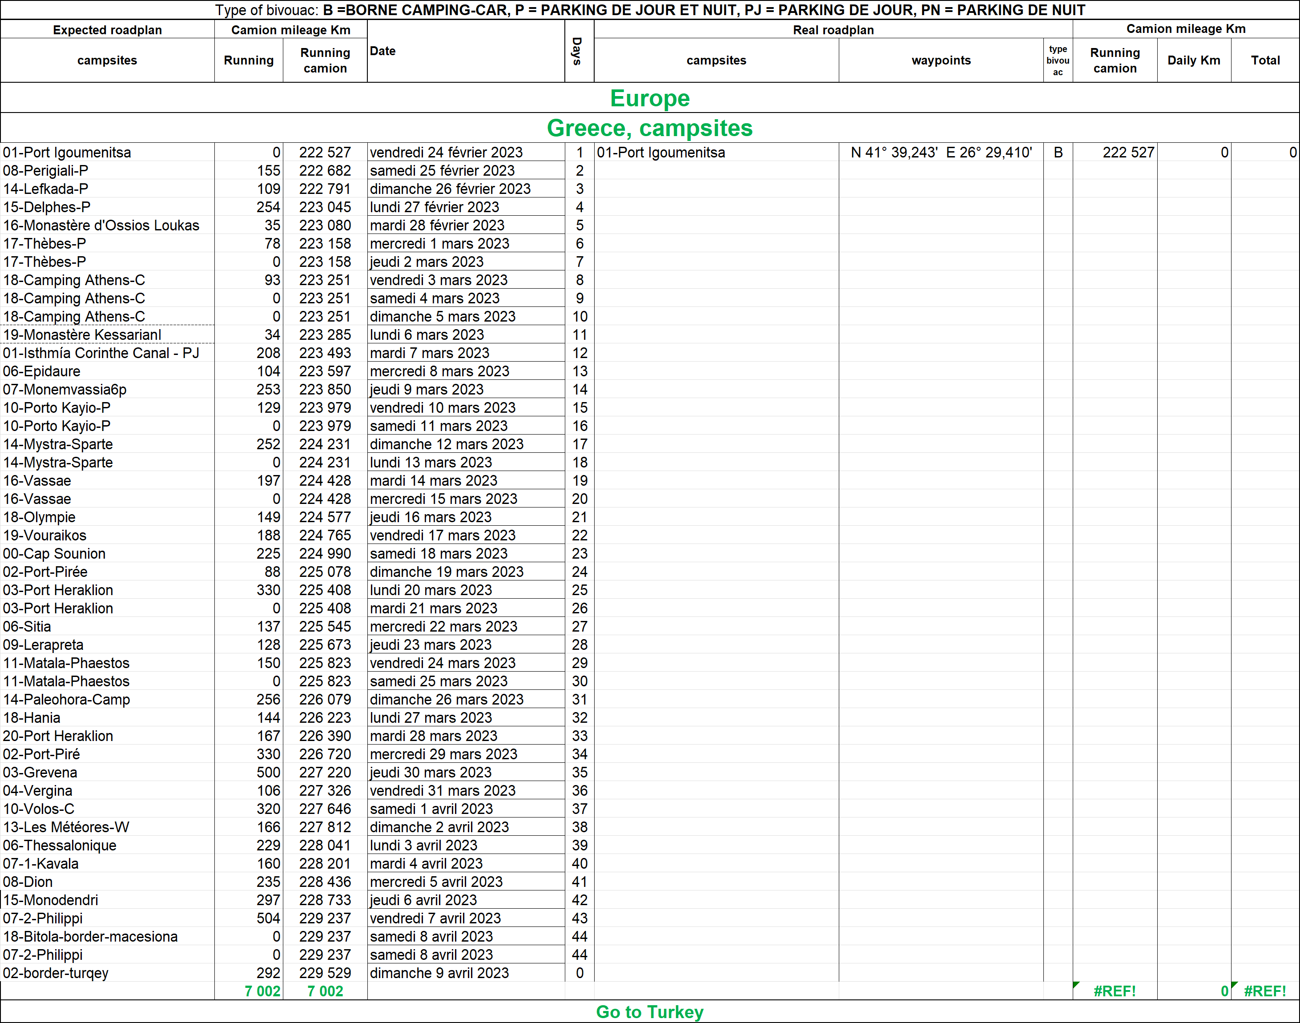This screenshot has height=1023, width=1300.
Task: Click the 'Daily Km' column header
Action: (x=1193, y=60)
